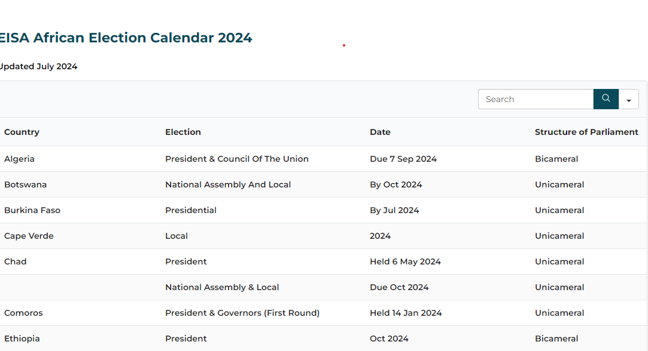Sort table by Country column header
Screen dimensions: 648x351
(x=22, y=132)
